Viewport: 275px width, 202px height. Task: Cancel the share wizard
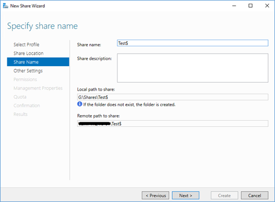255,195
